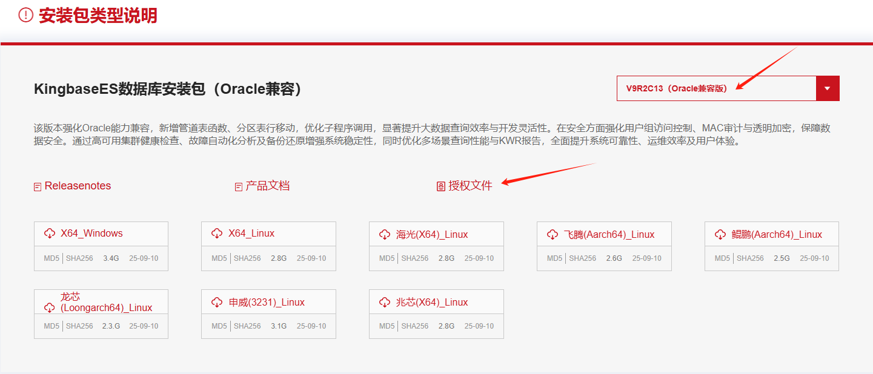Click the 兆芯(X64)_Linux download icon
873x374 pixels.
click(x=385, y=303)
